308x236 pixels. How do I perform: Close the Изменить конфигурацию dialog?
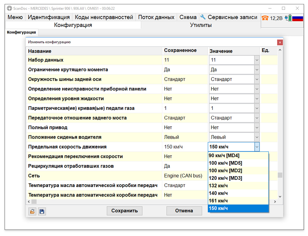click(280, 42)
